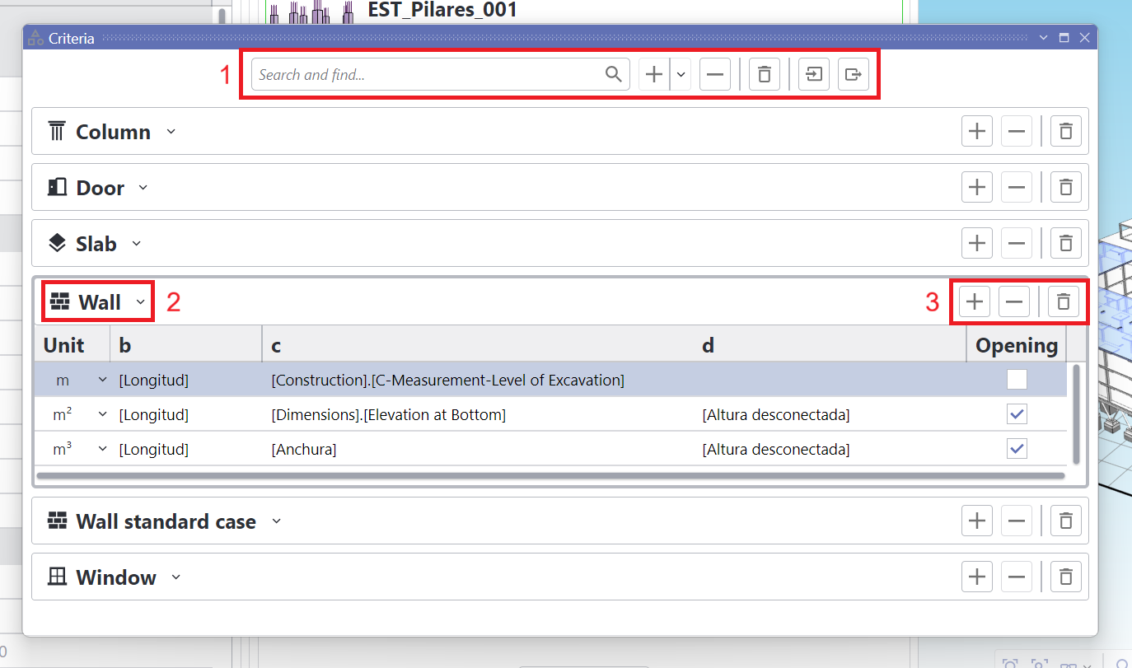The image size is (1132, 668).
Task: Uncheck Opening box for the m³ row
Action: [x=1017, y=449]
